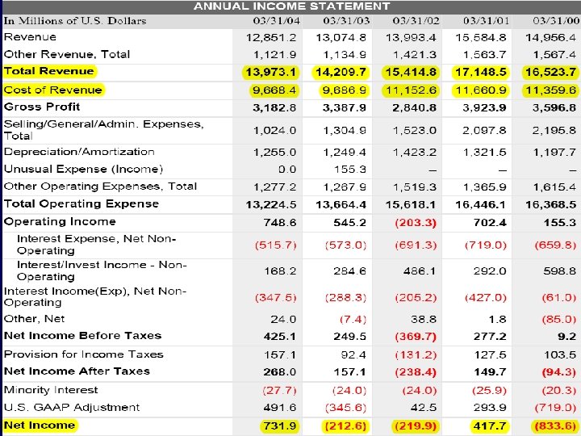Select the 03/31/03 column header

(x=346, y=21)
